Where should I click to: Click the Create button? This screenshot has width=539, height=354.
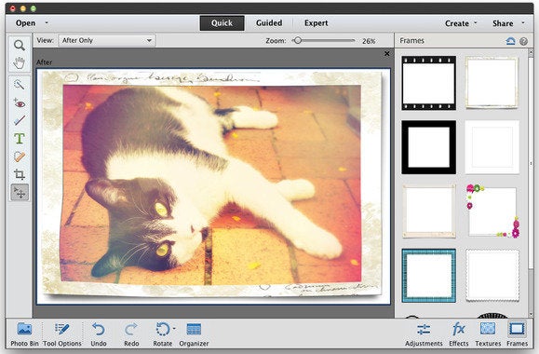pyautogui.click(x=457, y=23)
